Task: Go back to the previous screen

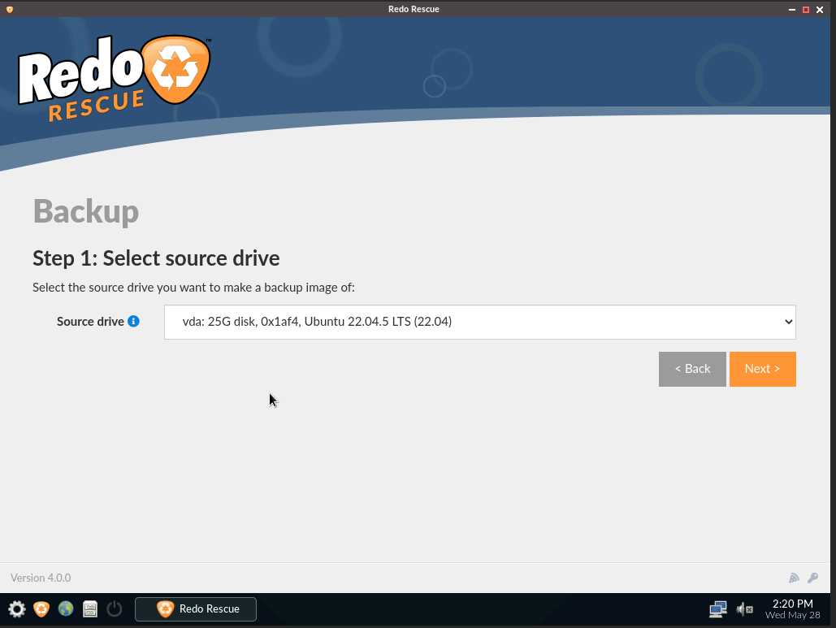Action: (x=692, y=369)
